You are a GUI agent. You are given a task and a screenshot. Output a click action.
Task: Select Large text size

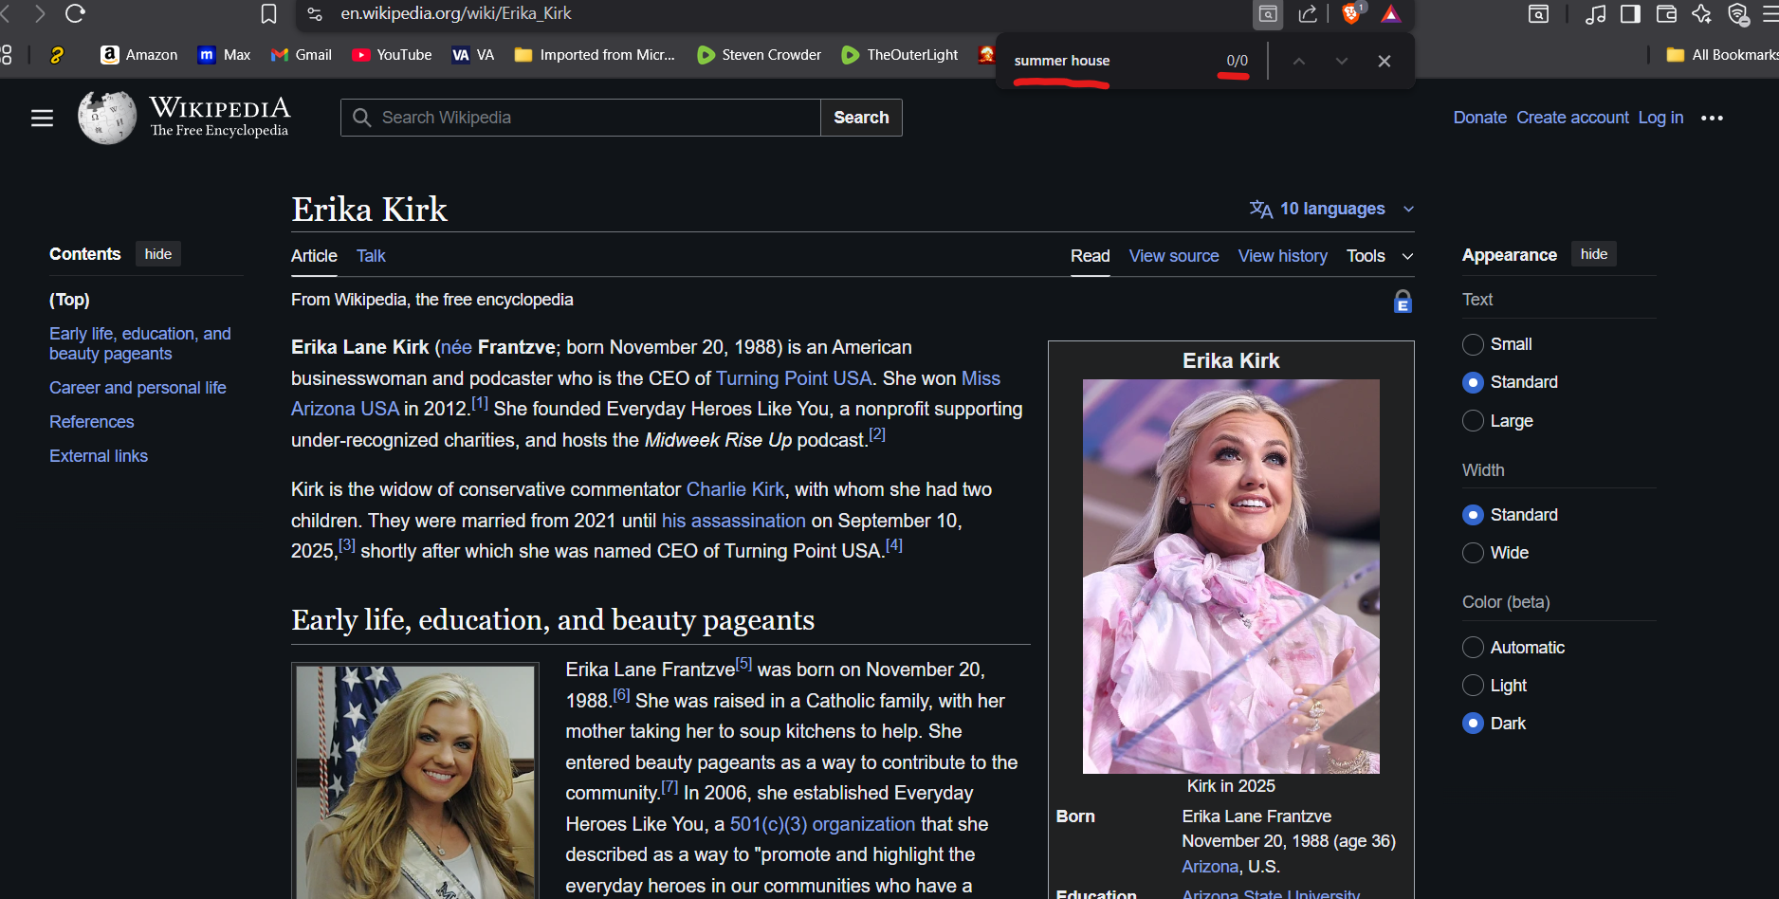[1473, 421]
